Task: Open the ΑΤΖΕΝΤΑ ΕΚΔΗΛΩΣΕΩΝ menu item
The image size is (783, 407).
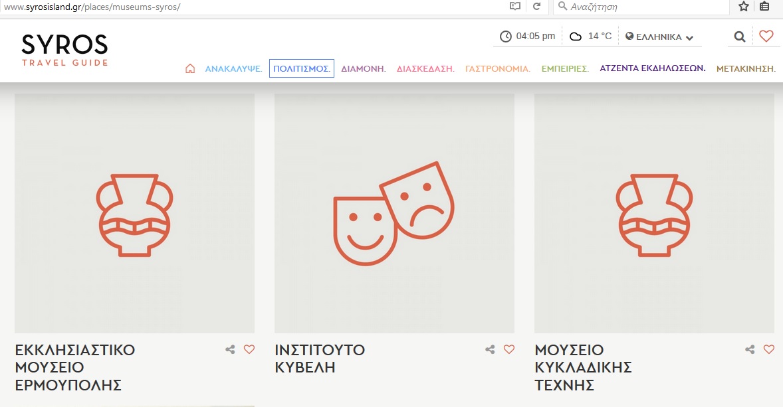Action: coord(652,68)
